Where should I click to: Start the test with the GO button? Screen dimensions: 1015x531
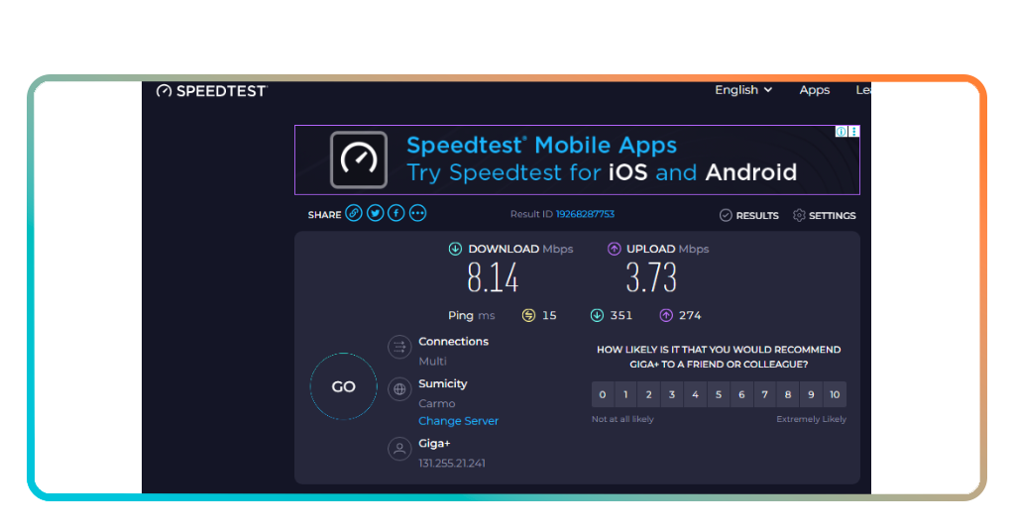pos(343,386)
